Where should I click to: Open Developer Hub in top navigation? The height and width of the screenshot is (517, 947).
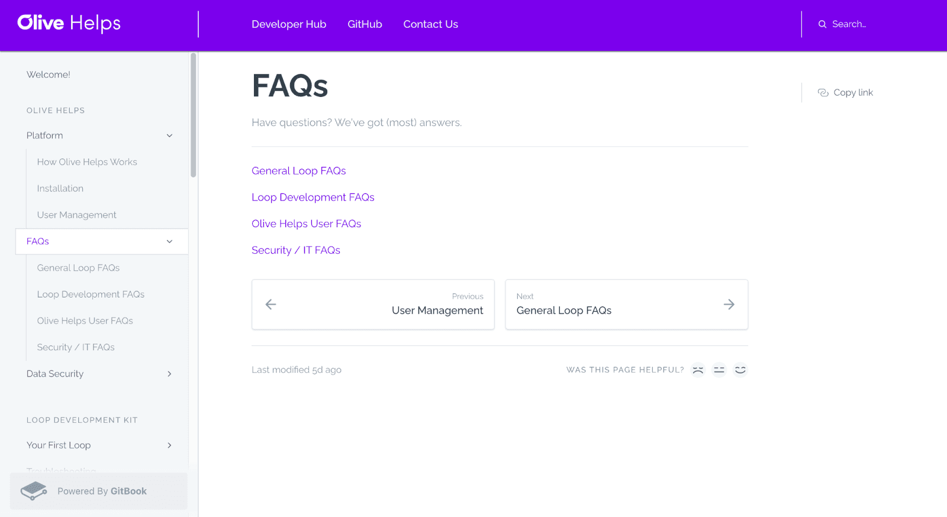[x=289, y=24]
